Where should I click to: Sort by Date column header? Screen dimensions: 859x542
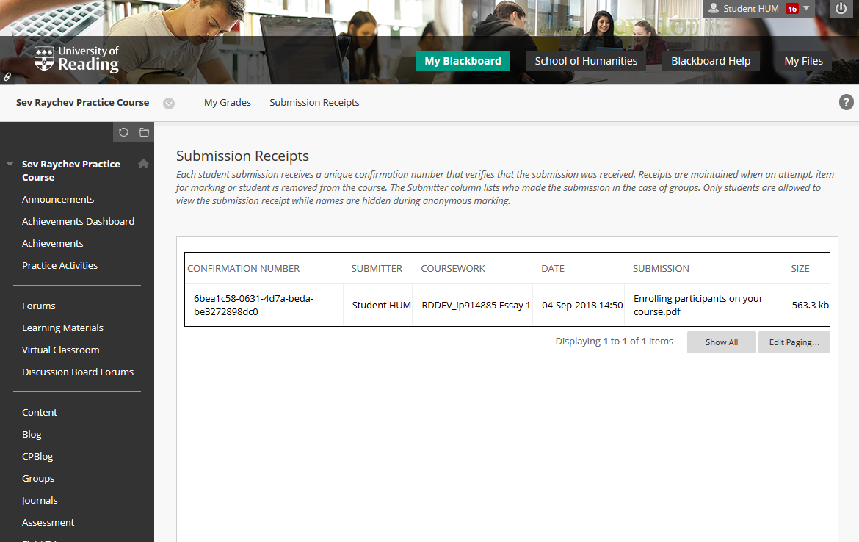(553, 269)
